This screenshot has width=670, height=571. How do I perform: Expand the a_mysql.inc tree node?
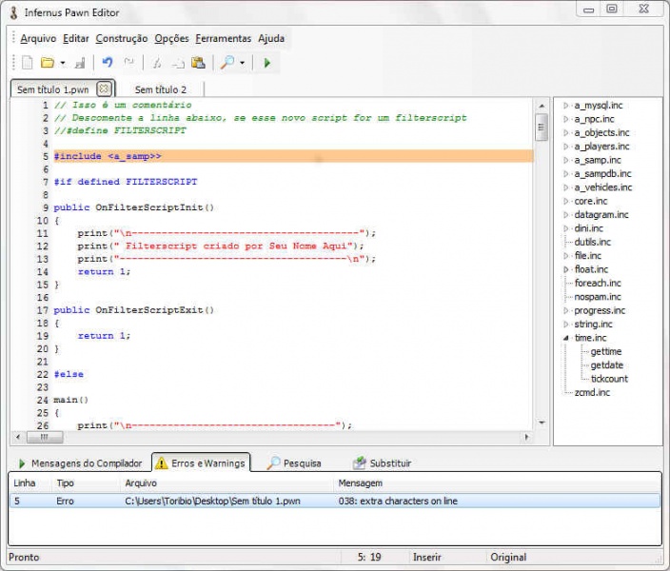[565, 106]
